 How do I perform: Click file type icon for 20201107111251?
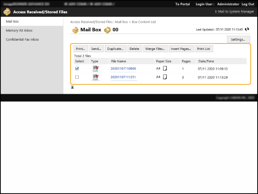click(x=95, y=77)
